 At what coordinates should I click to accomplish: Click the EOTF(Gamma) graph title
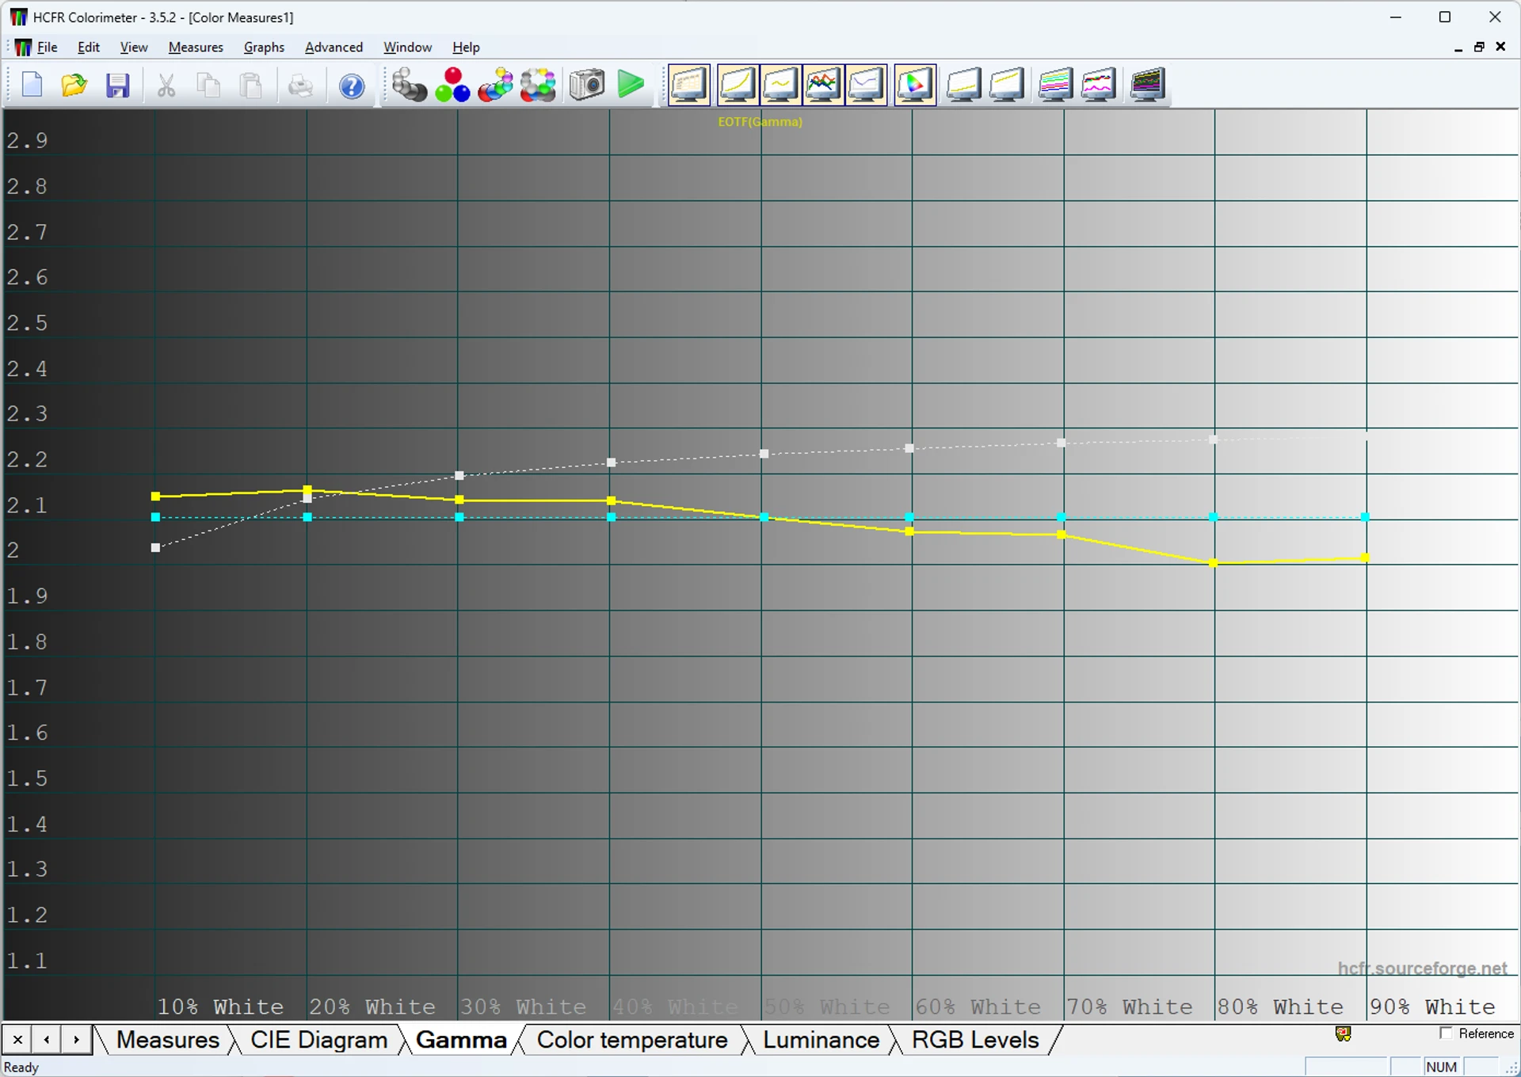tap(760, 122)
